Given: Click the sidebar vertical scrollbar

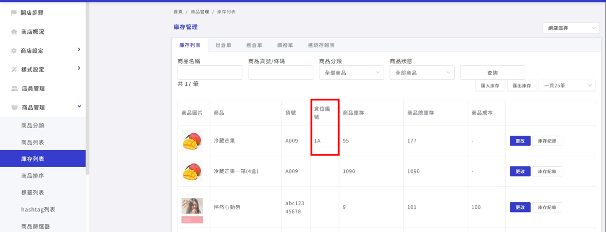Looking at the screenshot, I should click(x=87, y=88).
